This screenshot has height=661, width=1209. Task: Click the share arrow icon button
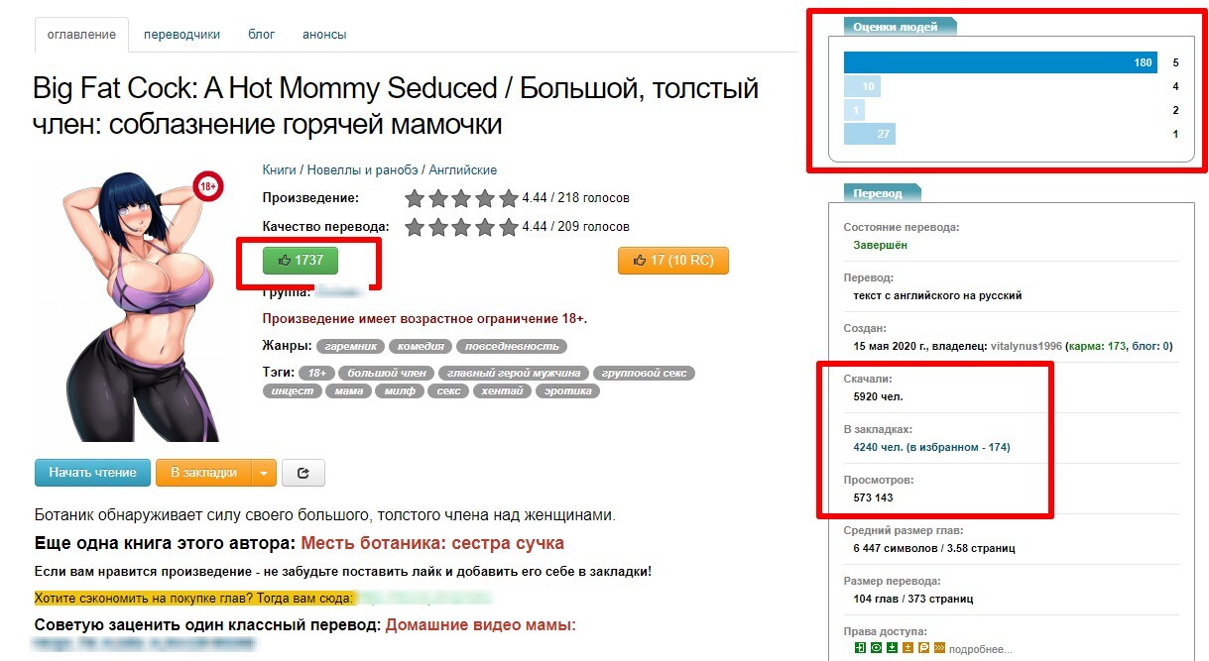pyautogui.click(x=303, y=473)
